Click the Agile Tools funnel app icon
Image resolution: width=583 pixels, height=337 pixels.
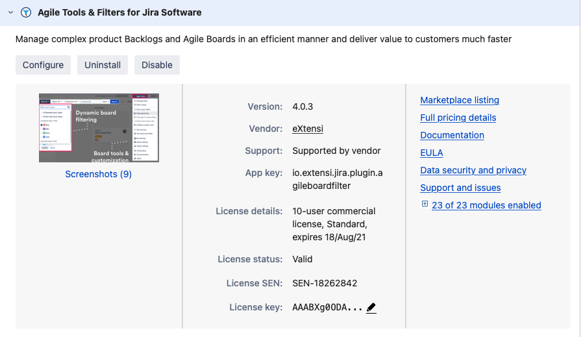(26, 12)
